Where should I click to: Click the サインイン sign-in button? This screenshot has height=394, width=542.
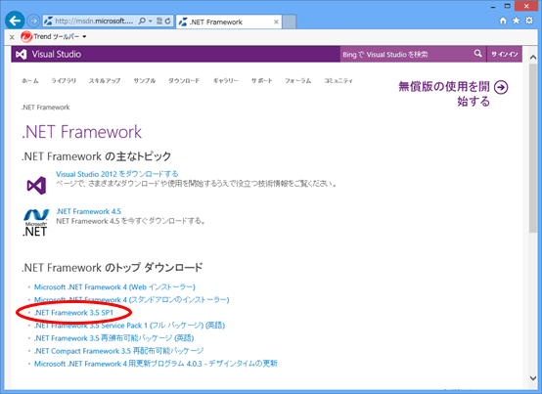(x=505, y=54)
